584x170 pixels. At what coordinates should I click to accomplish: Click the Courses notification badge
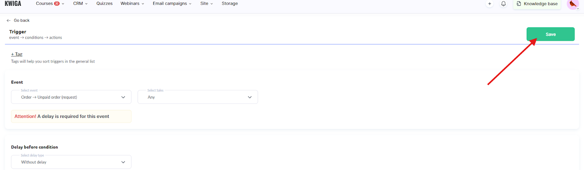57,4
